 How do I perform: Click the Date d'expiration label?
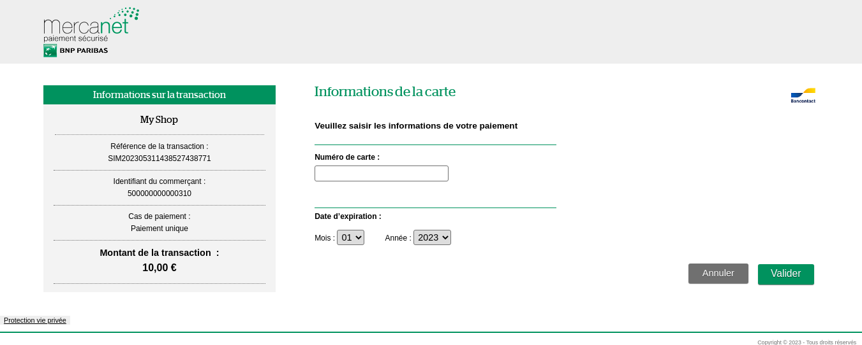(x=348, y=216)
